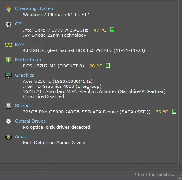Click the motherboard temperature status indicator
Image resolution: width=190 pixels, height=180 pixels.
pyautogui.click(x=108, y=66)
